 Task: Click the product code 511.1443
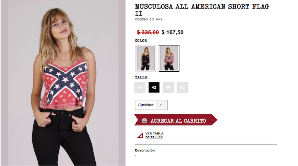click(156, 19)
